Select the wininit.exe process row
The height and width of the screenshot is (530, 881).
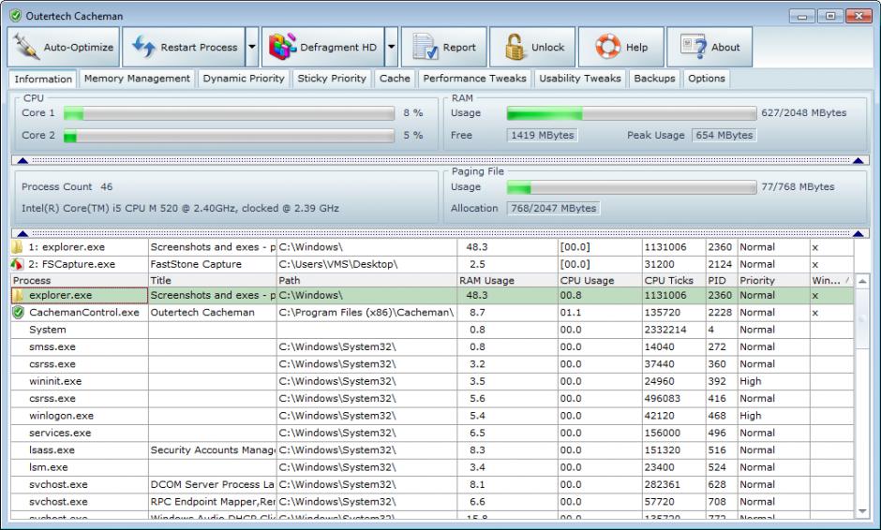coord(432,381)
